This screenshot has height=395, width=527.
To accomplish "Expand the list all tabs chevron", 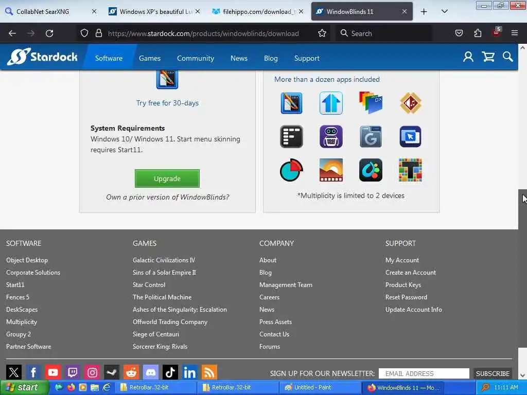I will [444, 11].
